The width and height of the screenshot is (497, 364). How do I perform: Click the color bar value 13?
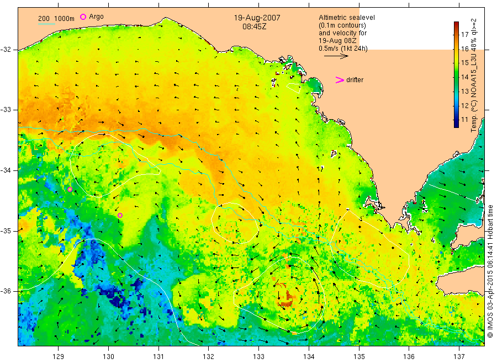[464, 92]
